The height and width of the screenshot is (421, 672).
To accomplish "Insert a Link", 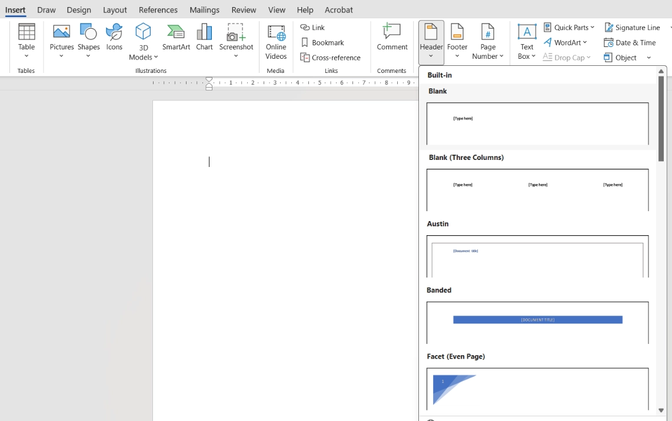I will tap(312, 28).
